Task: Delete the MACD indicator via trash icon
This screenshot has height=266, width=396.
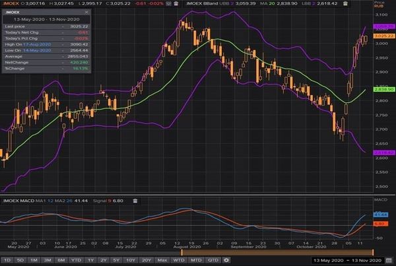Action: pyautogui.click(x=135, y=201)
